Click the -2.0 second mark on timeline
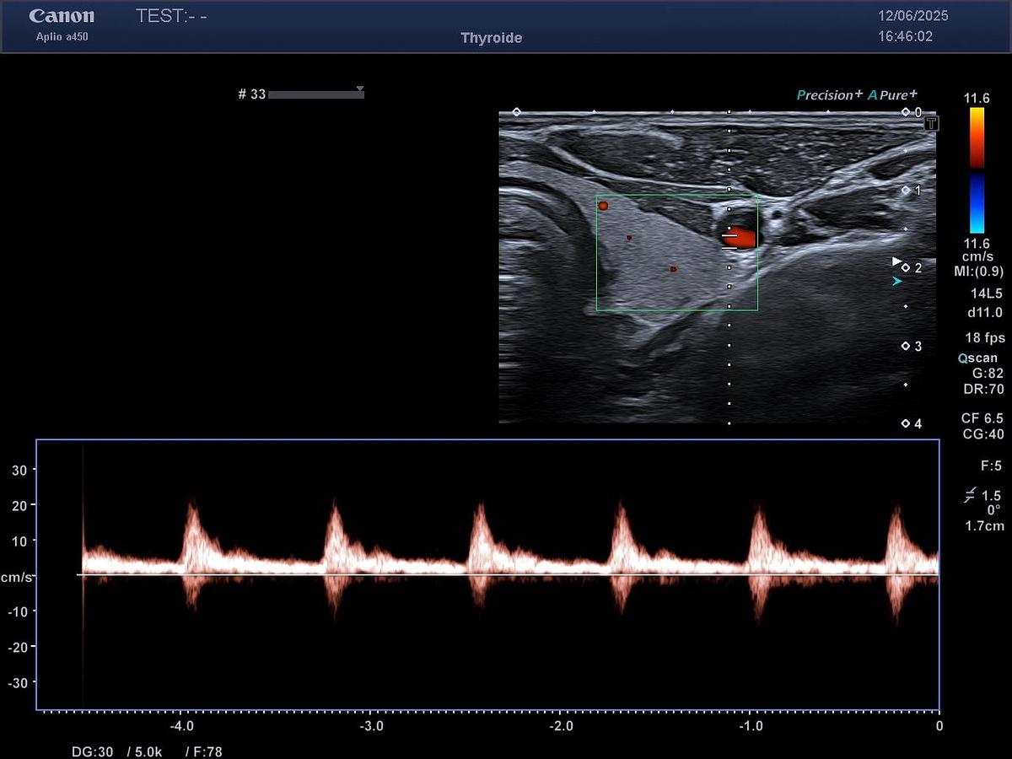Viewport: 1012px width, 759px height. [x=561, y=726]
